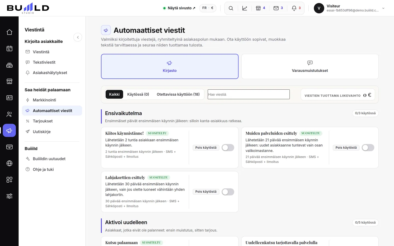Viewport: 394px width, 246px height.
Task: Open the apps grid icon in left rail
Action: 9,180
